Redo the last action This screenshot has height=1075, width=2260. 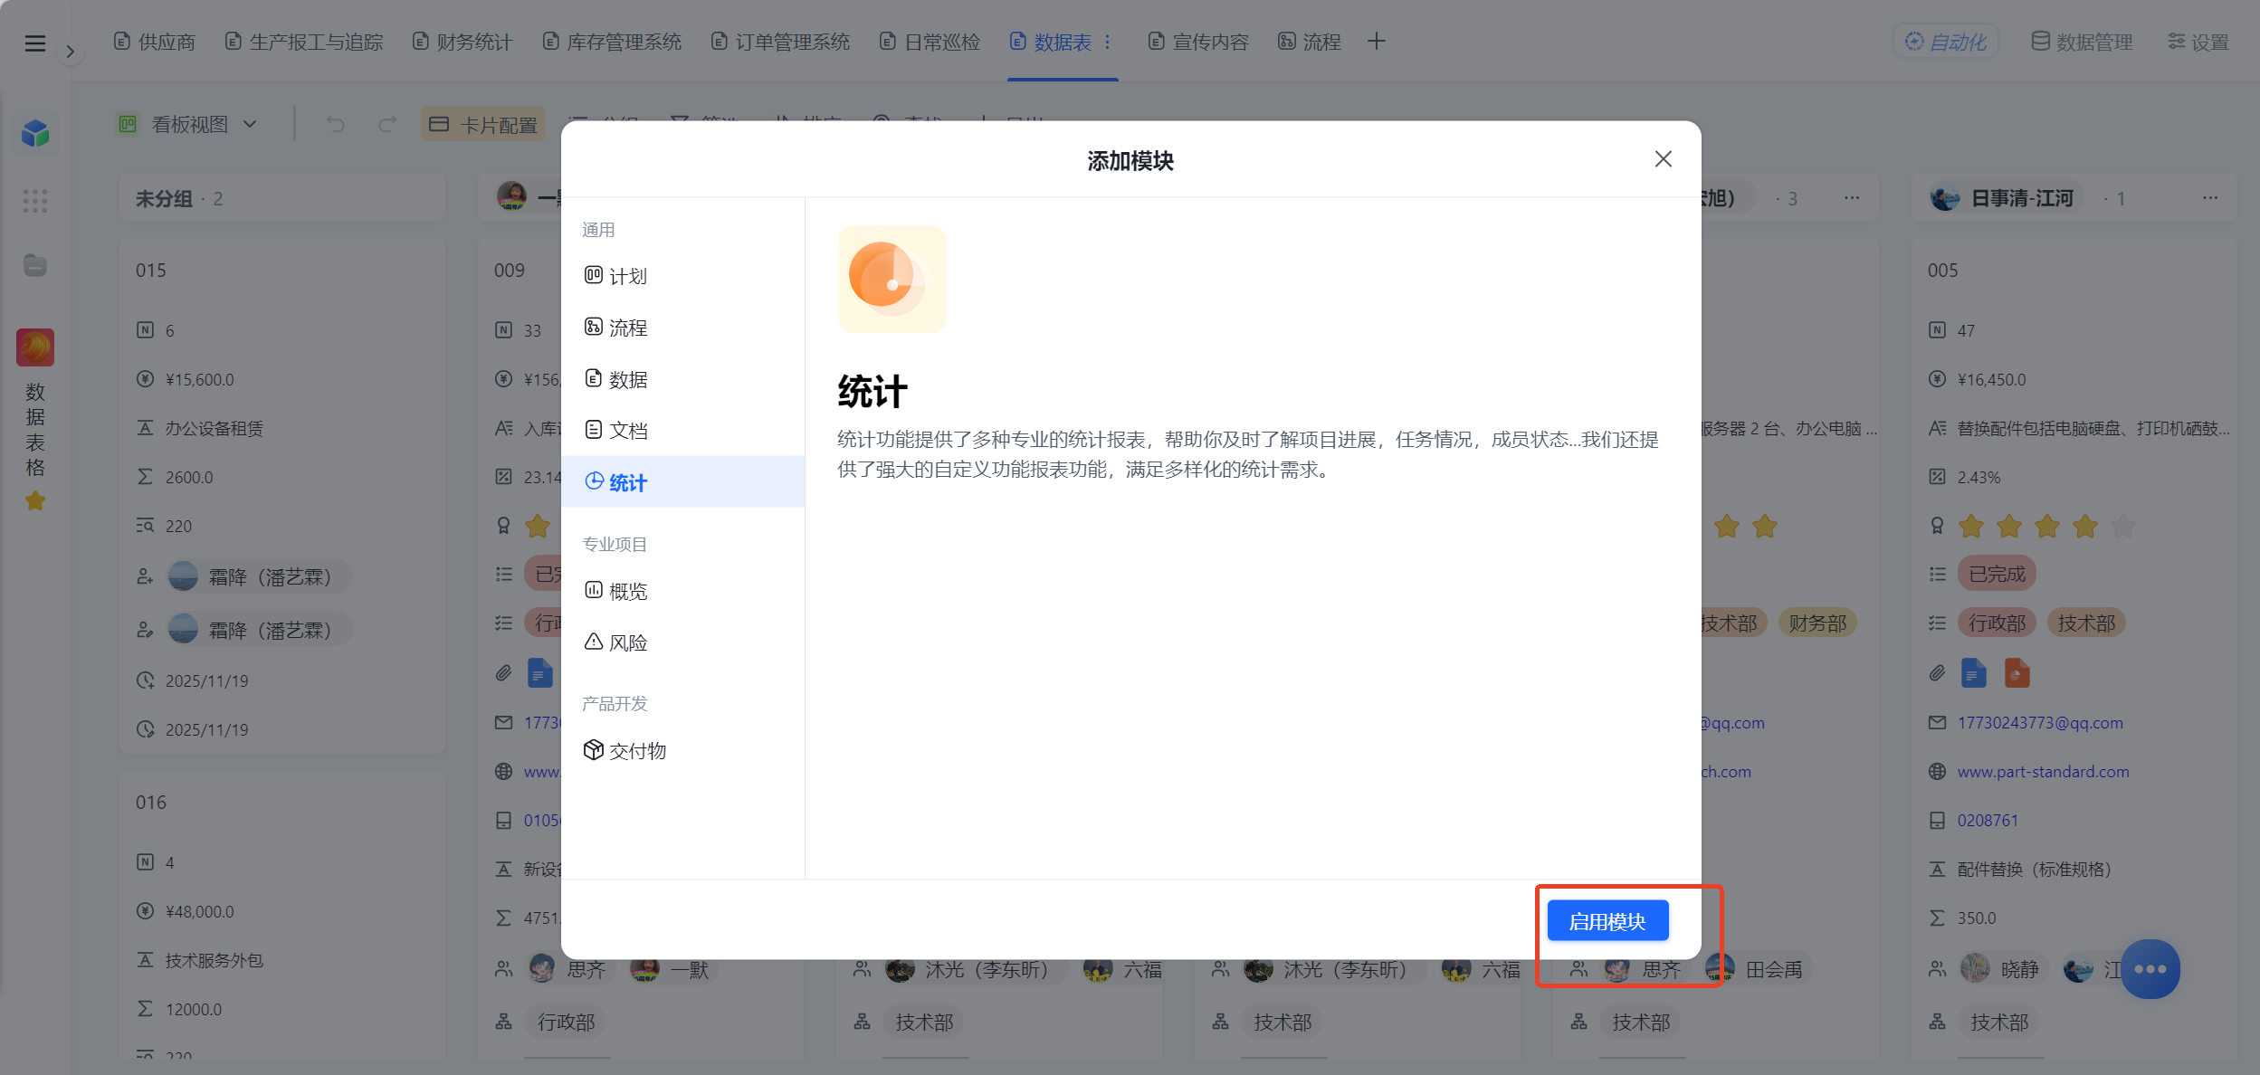point(387,124)
